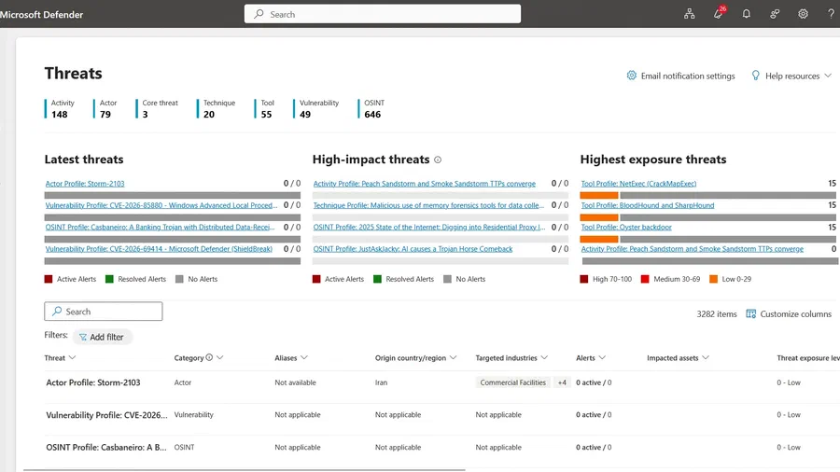Click the horizontal scrollbar at table bottom
This screenshot has height=472, width=840.
point(245,470)
